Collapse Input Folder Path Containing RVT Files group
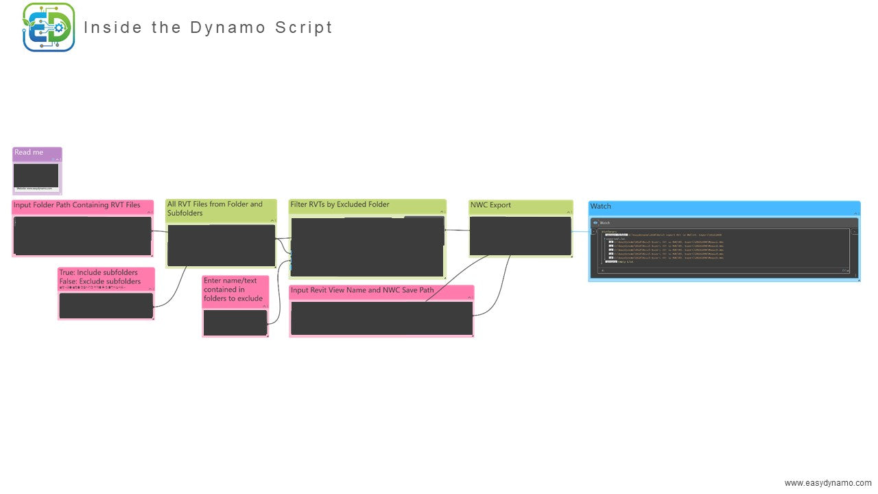 click(x=149, y=213)
